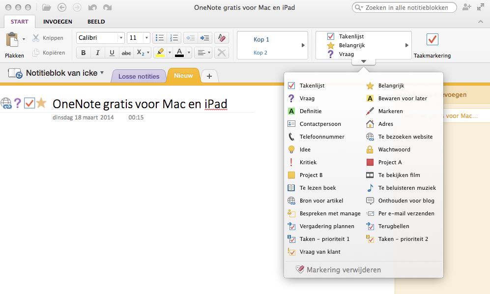This screenshot has height=294, width=490.
Task: Select the Takenlijst tag in dropdown list
Action: (x=312, y=86)
